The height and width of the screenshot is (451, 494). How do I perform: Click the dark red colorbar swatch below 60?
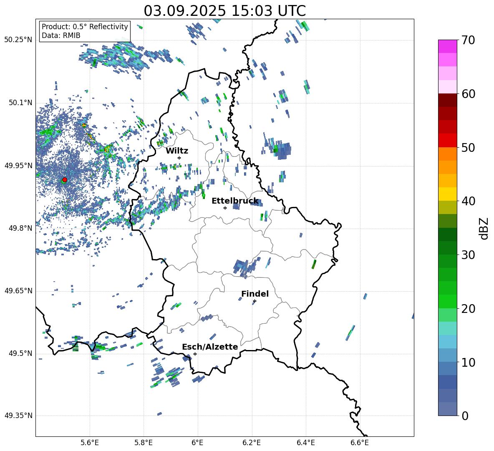pyautogui.click(x=447, y=100)
